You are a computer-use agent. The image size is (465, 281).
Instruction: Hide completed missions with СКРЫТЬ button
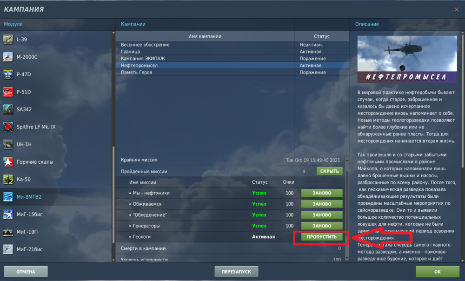tap(330, 171)
